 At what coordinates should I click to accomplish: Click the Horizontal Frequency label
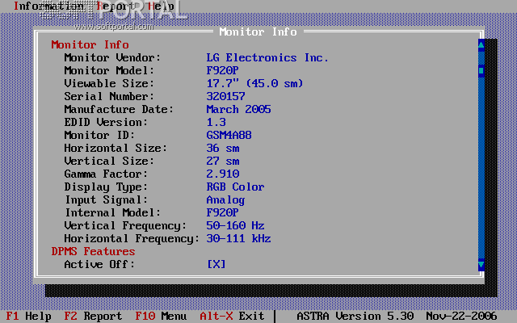tap(132, 239)
